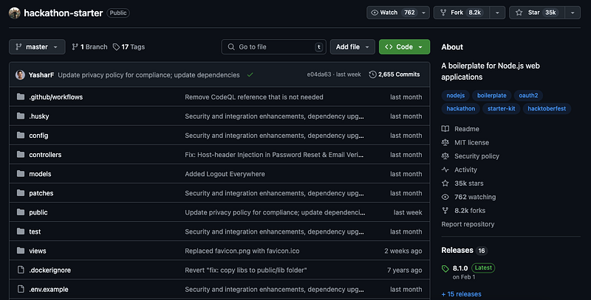Click the green commit status checkmark
Screen dimensions: 591x300
(250, 74)
